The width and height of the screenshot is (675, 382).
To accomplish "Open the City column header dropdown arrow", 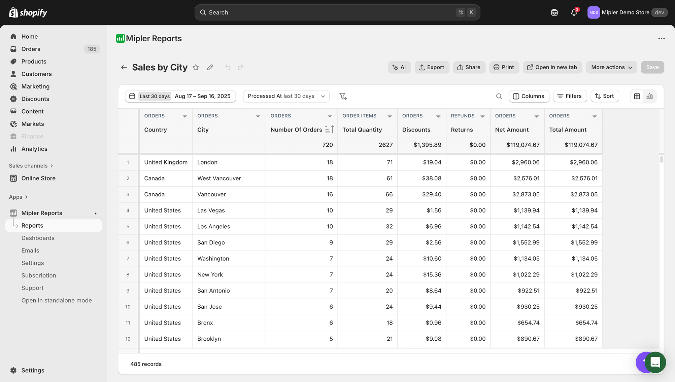I will pyautogui.click(x=258, y=116).
